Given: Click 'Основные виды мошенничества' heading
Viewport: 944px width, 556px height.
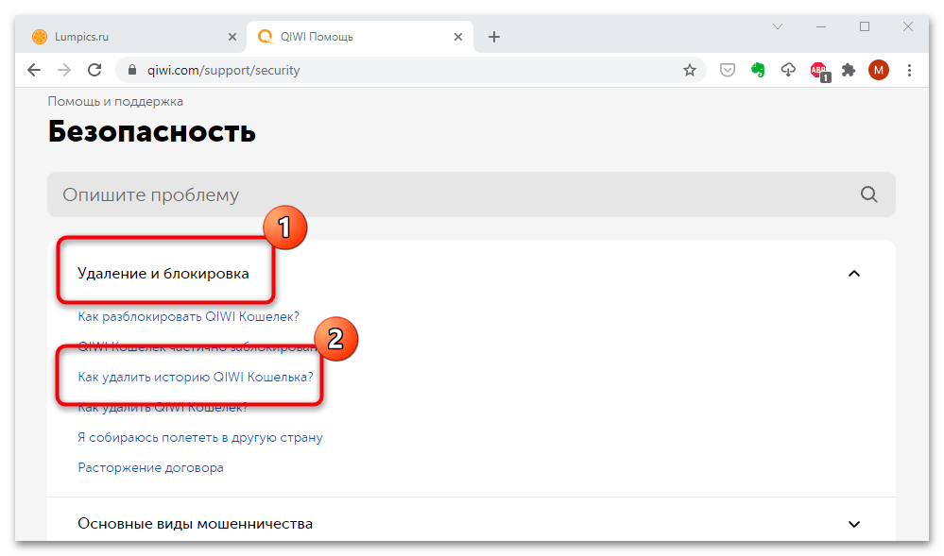Looking at the screenshot, I should click(195, 524).
